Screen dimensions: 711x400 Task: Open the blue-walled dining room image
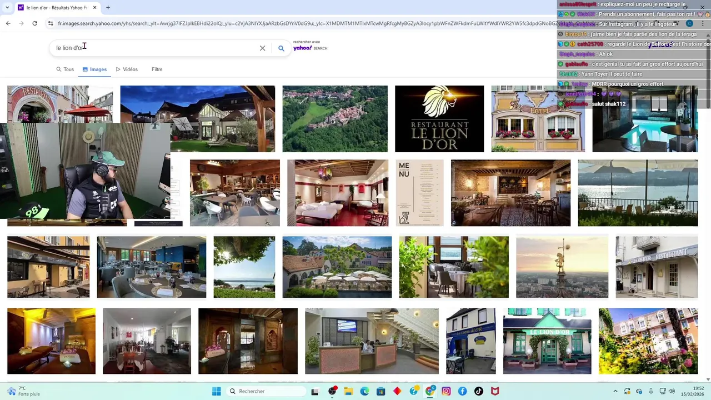(x=152, y=267)
